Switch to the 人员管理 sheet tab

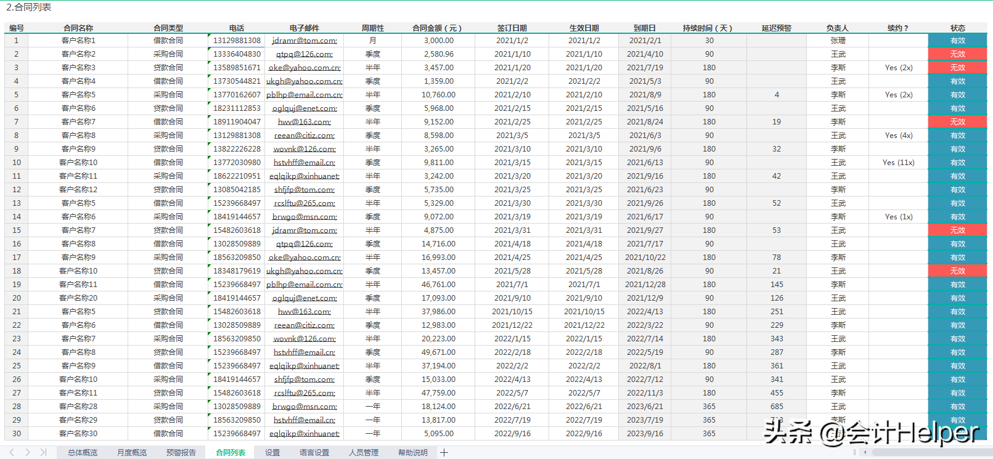point(364,453)
